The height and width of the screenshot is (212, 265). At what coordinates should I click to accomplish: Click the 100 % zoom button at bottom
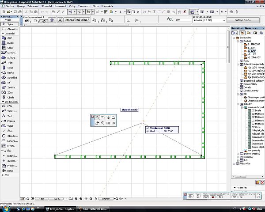pyautogui.click(x=57, y=199)
